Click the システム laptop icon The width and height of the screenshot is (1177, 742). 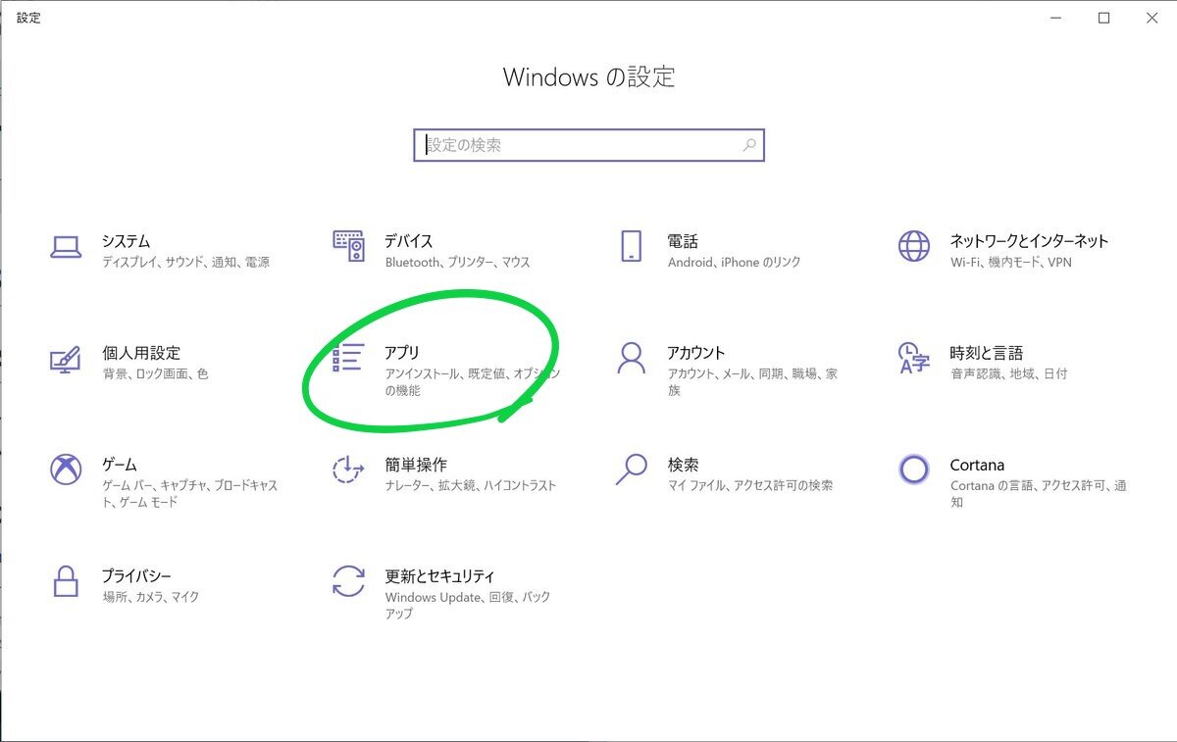66,247
